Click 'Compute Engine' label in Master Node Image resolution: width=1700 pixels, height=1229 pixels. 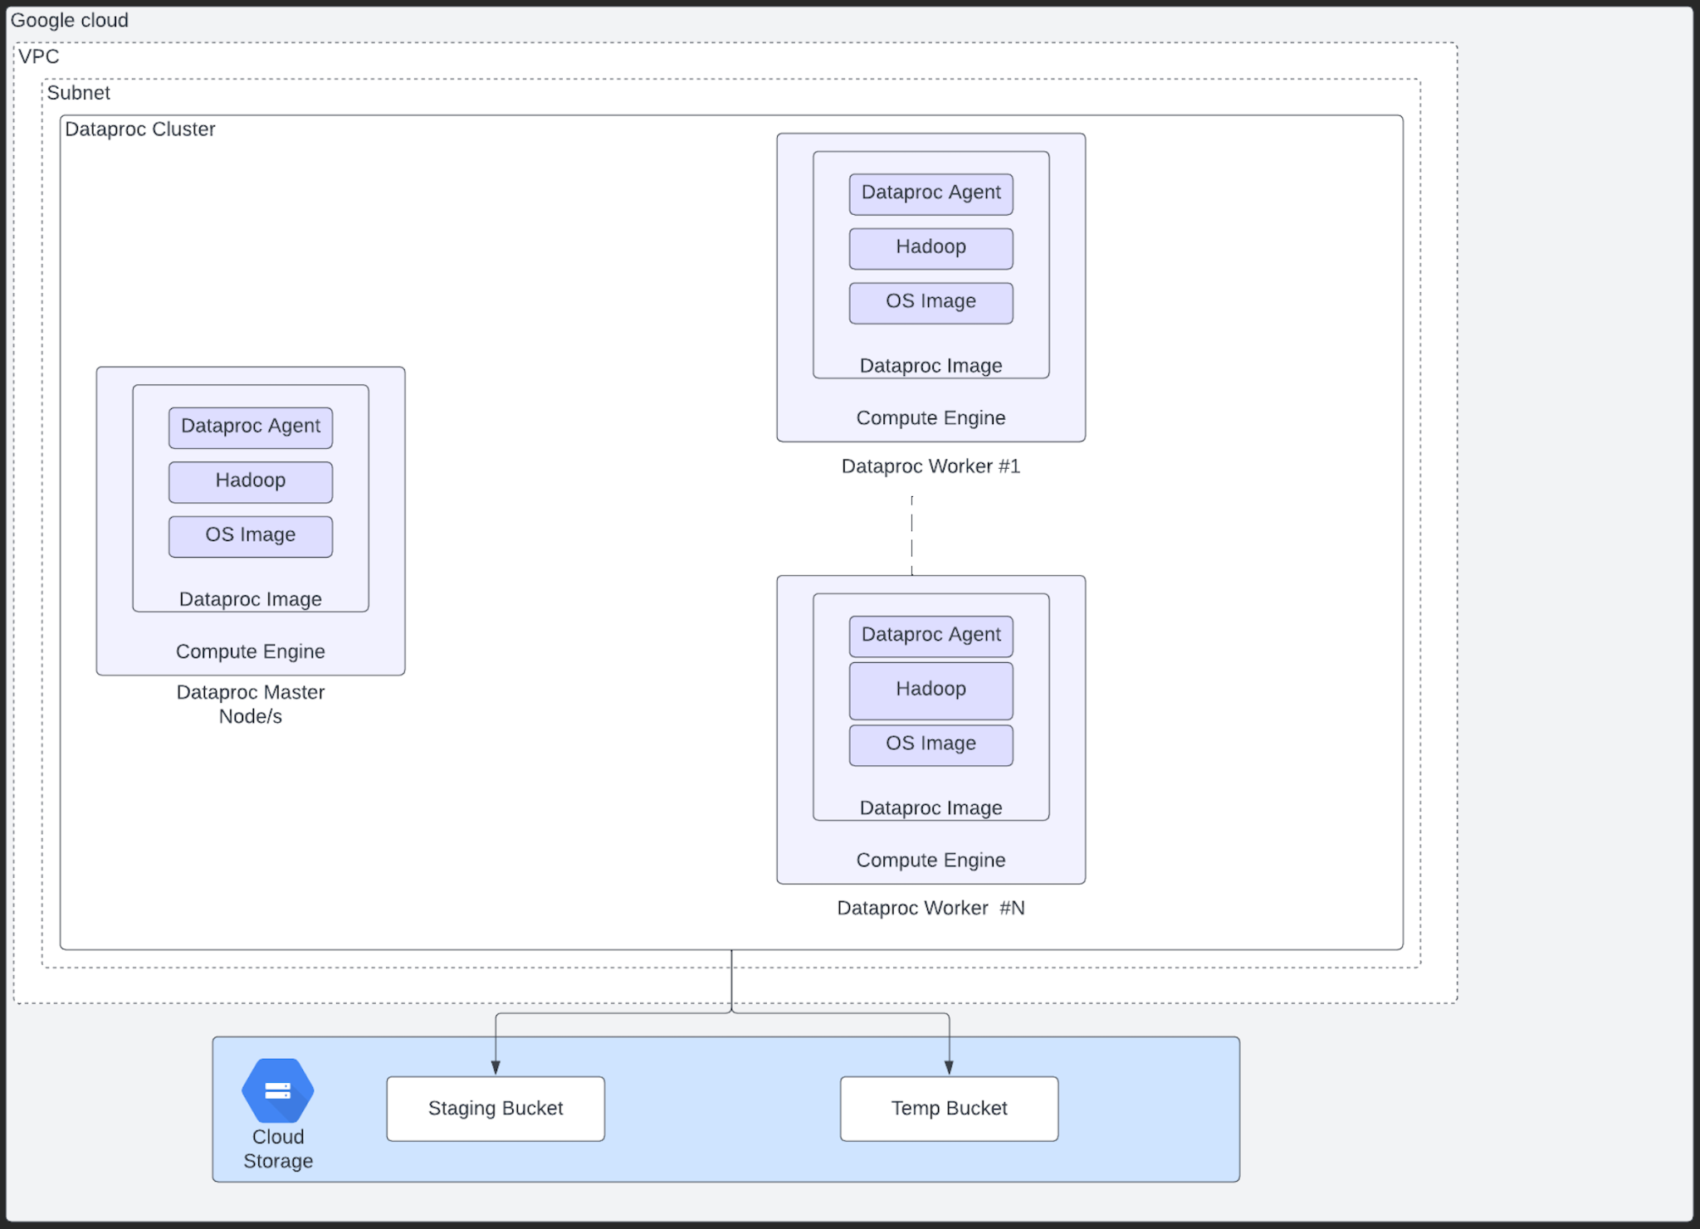point(251,651)
